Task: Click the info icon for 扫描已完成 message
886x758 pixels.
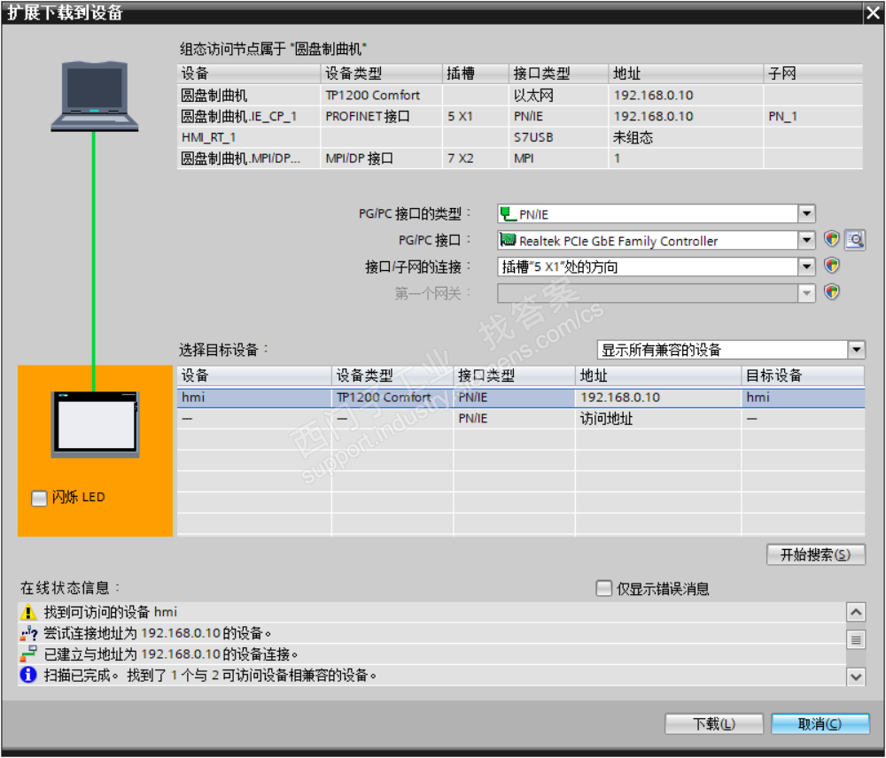Action: coord(28,675)
